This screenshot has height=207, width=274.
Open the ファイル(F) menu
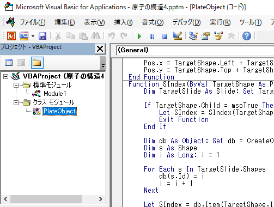[x=33, y=22]
